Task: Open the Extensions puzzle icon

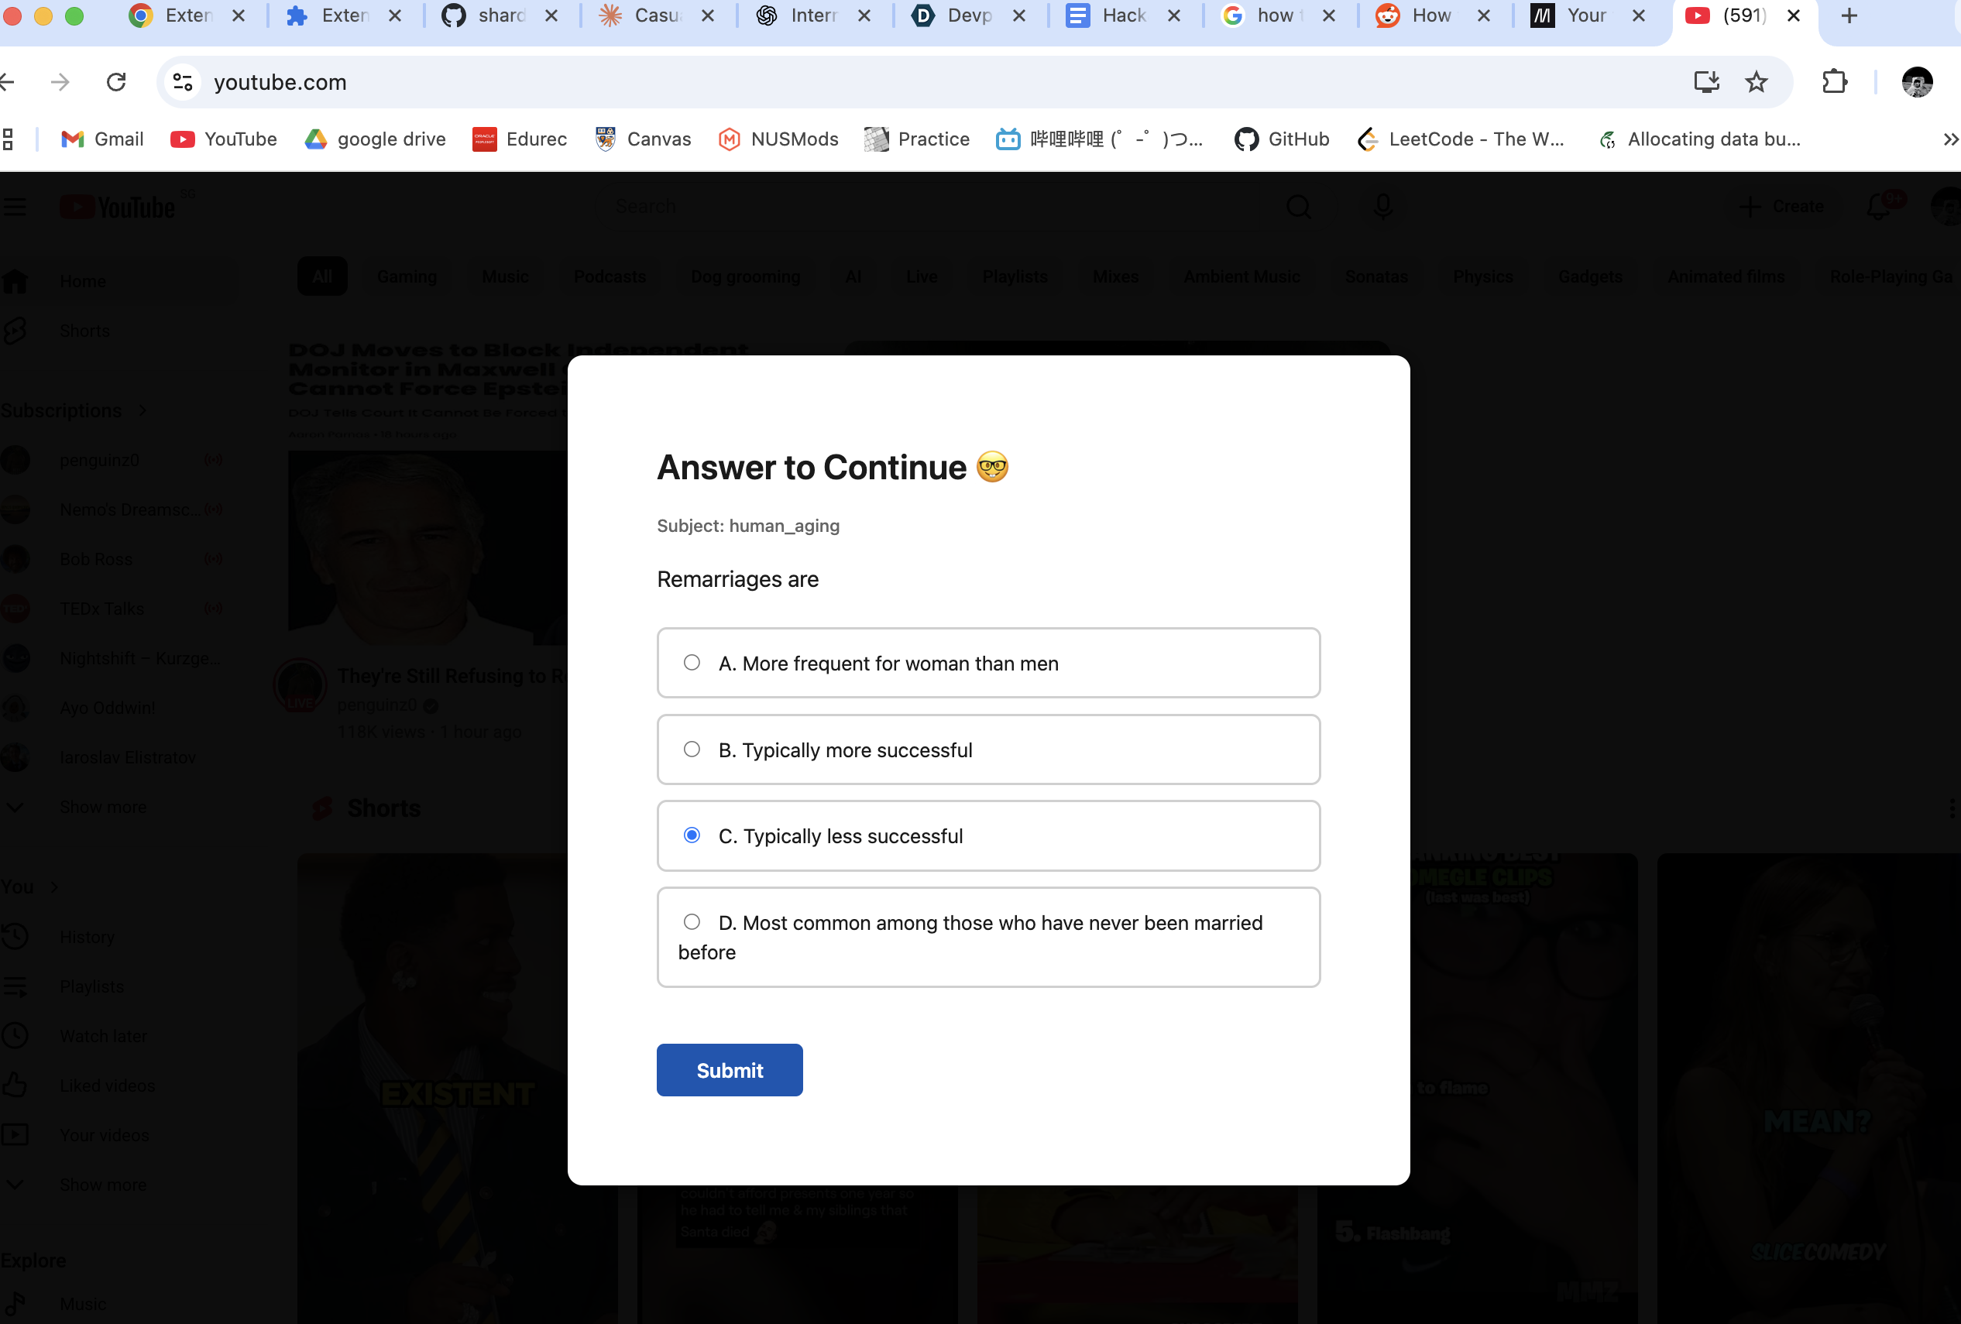Action: (x=1835, y=82)
